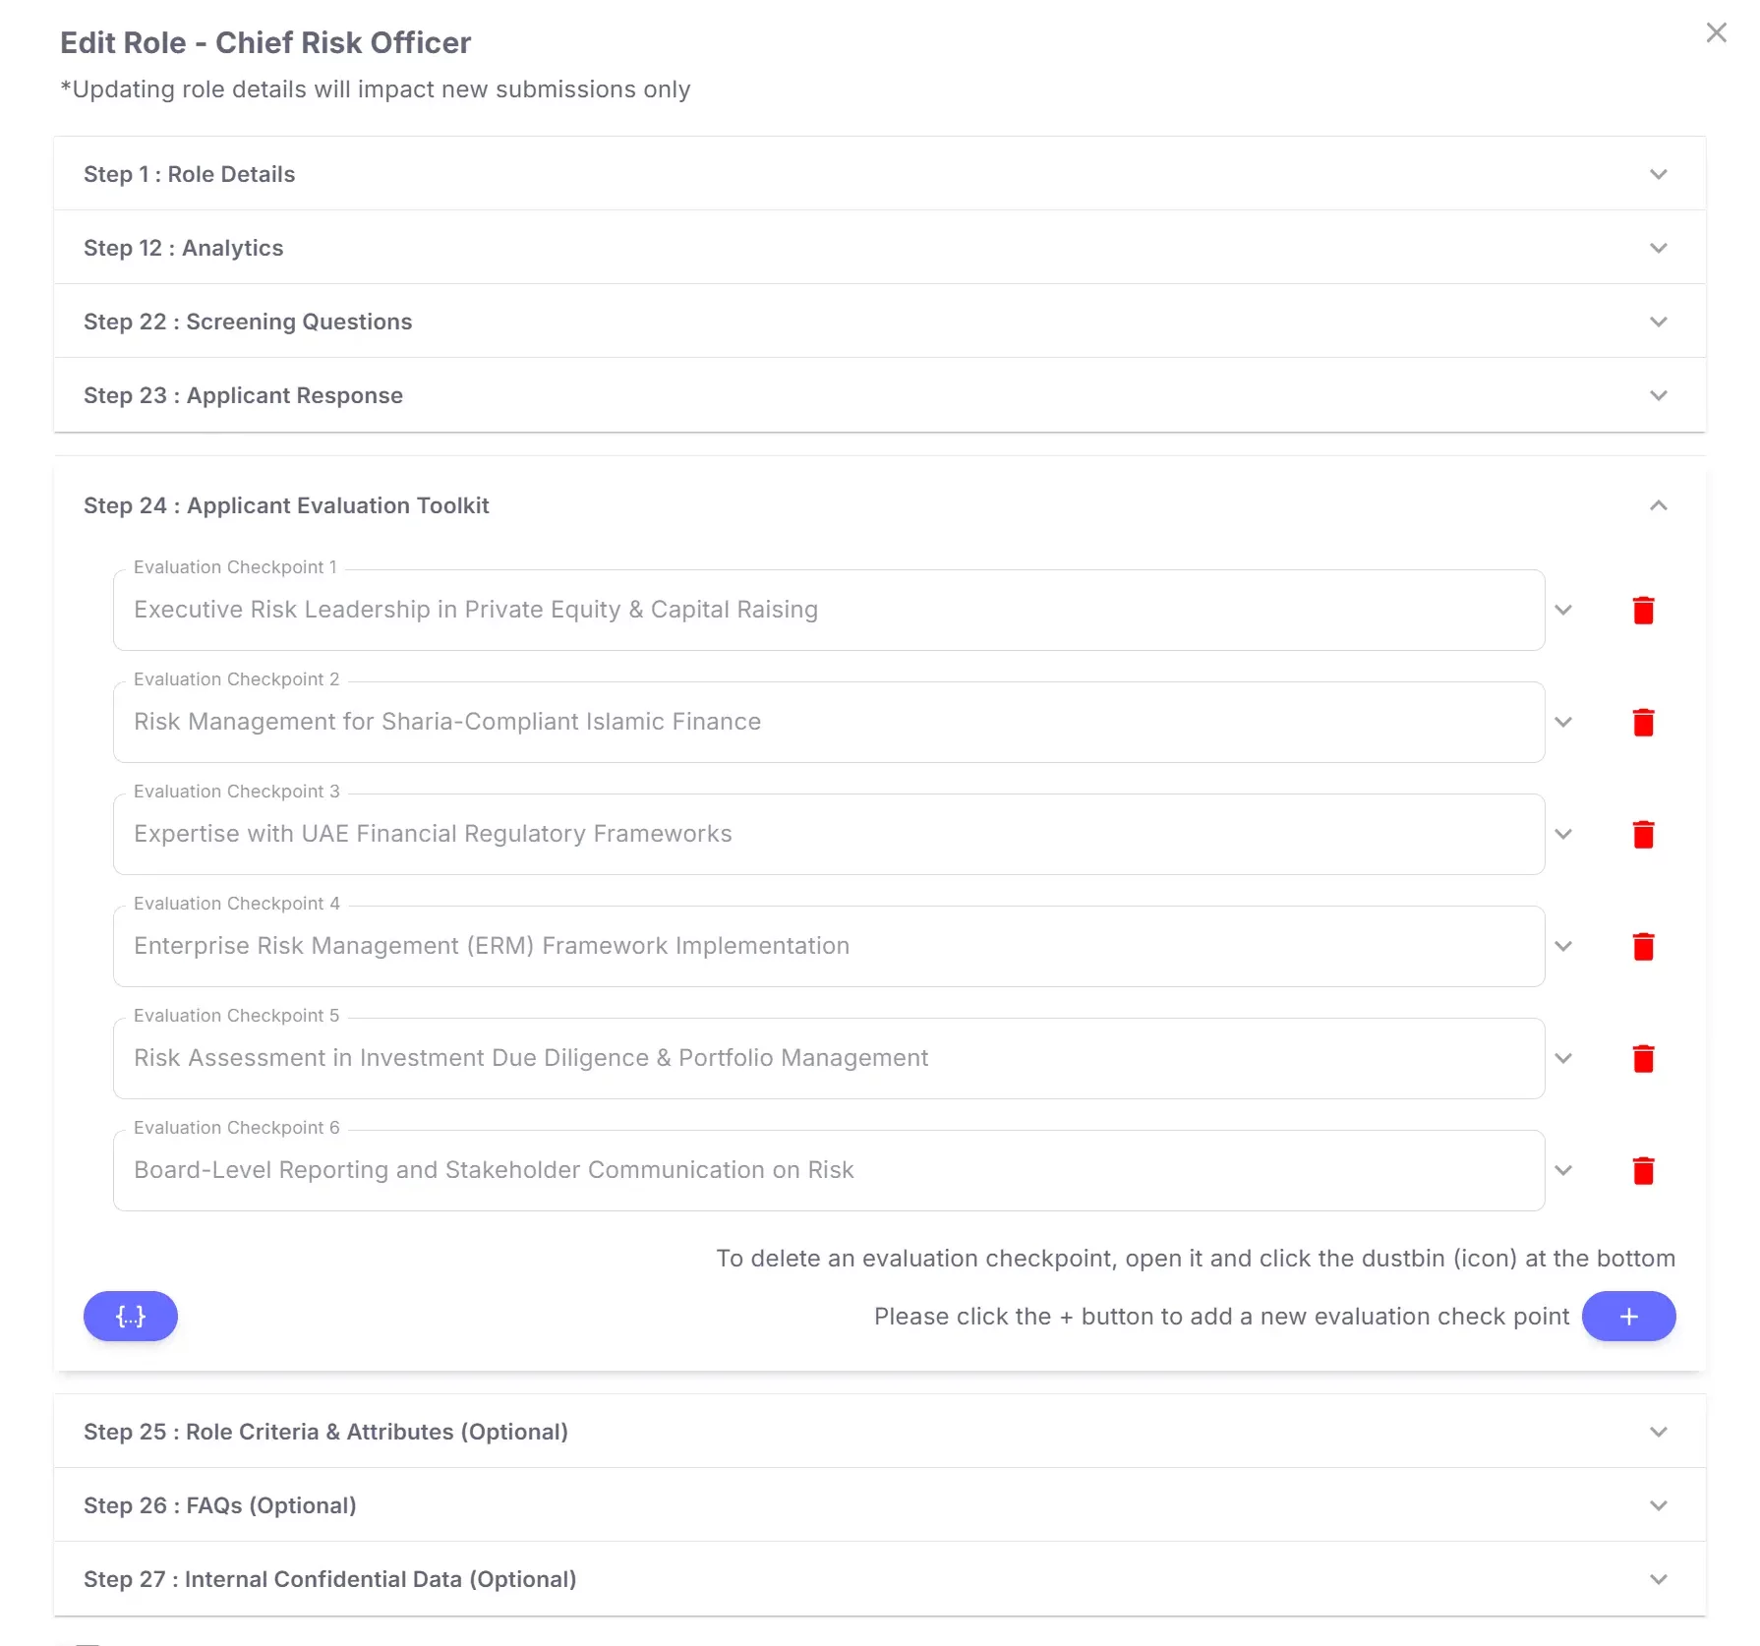The height and width of the screenshot is (1646, 1760).
Task: Expand Step 27: Internal Confidential Data
Action: click(x=1658, y=1578)
